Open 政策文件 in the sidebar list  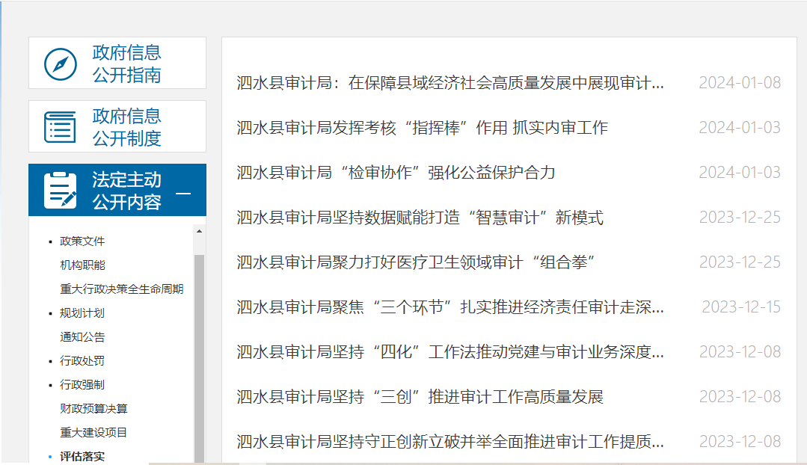pyautogui.click(x=82, y=241)
